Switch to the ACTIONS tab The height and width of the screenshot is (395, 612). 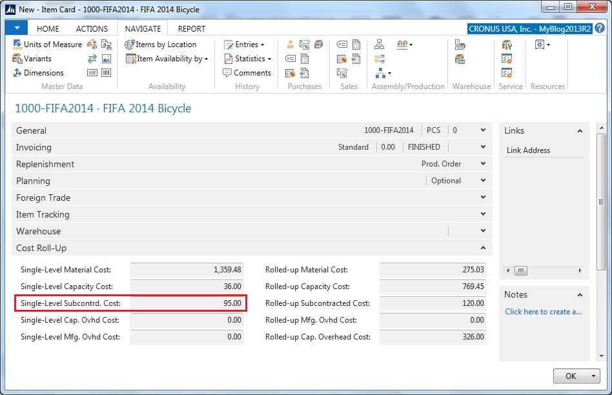(92, 29)
